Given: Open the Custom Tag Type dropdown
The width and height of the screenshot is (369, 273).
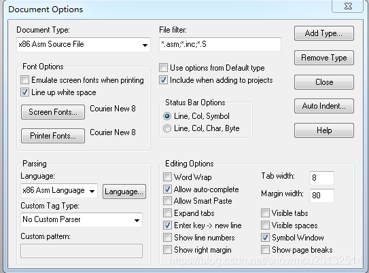Looking at the screenshot, I should point(82,220).
